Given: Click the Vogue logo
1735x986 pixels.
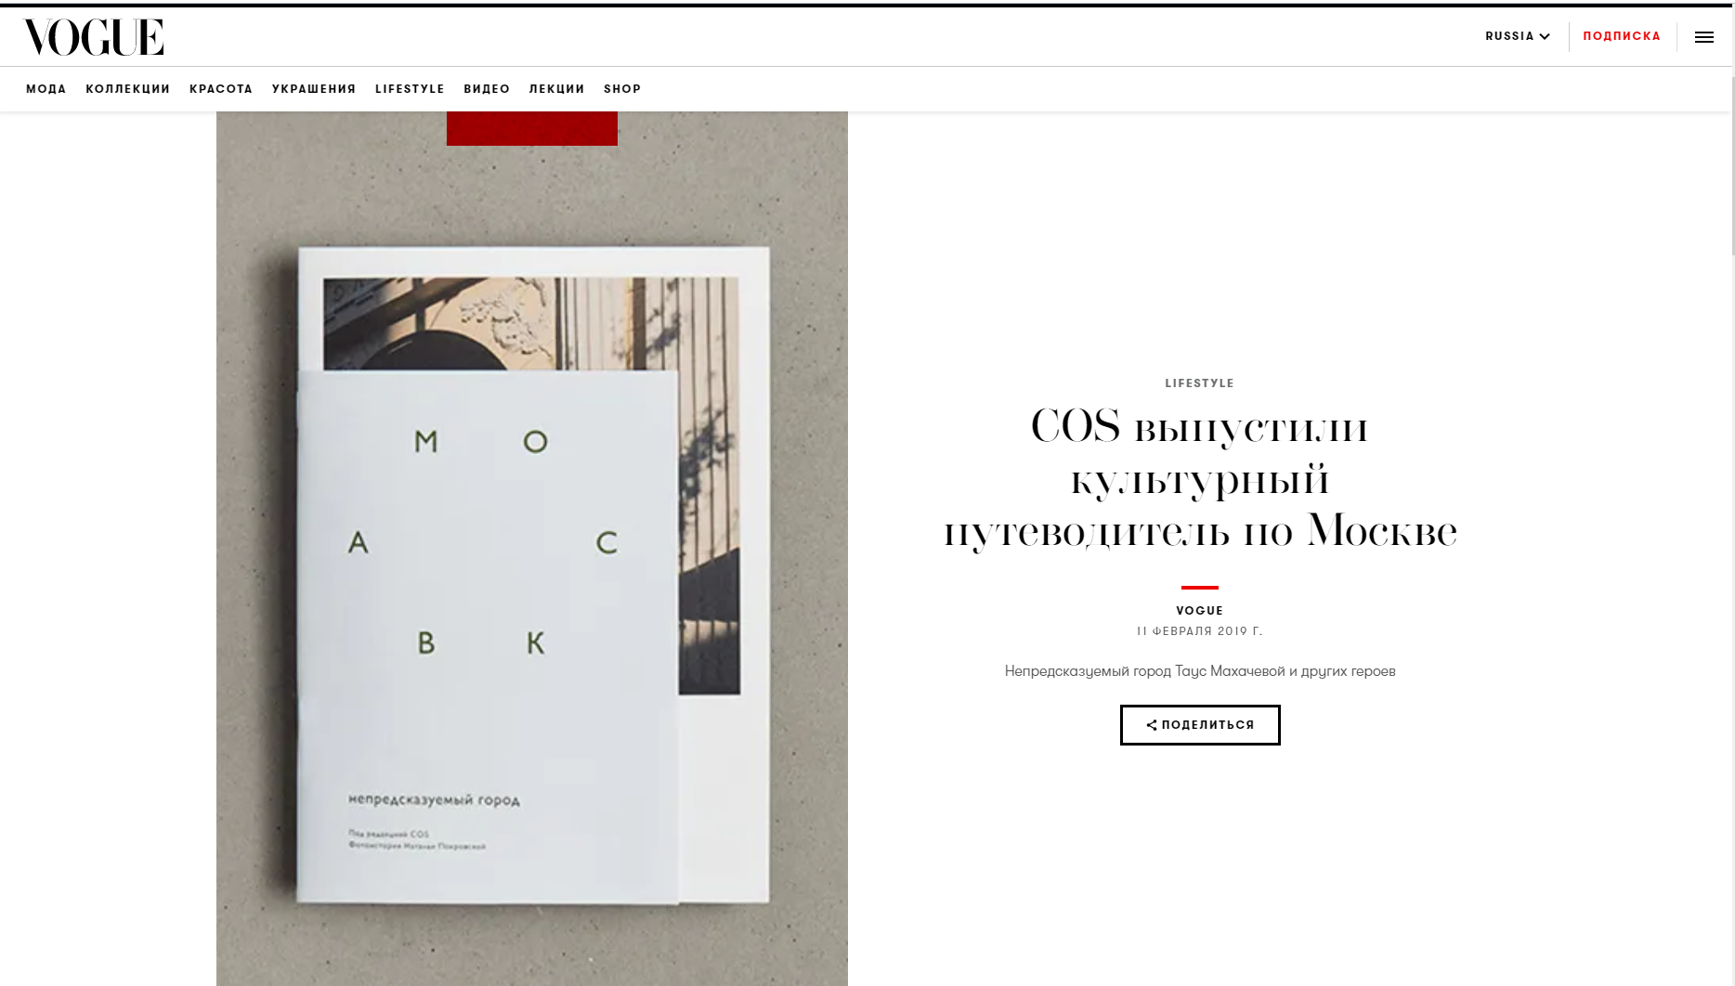Looking at the screenshot, I should point(94,37).
